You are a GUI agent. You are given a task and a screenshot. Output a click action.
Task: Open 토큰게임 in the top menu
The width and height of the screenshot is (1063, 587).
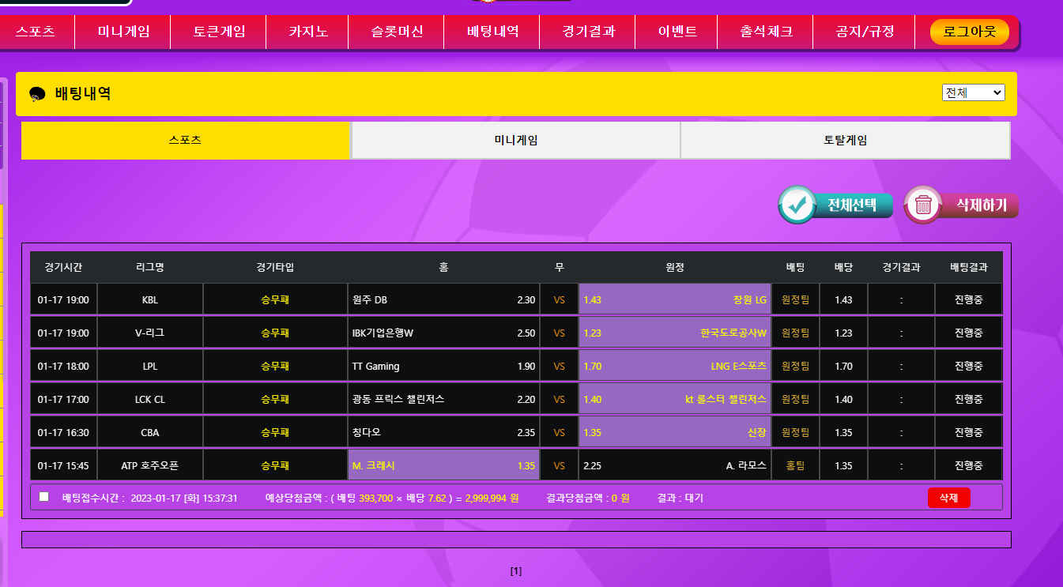(219, 32)
